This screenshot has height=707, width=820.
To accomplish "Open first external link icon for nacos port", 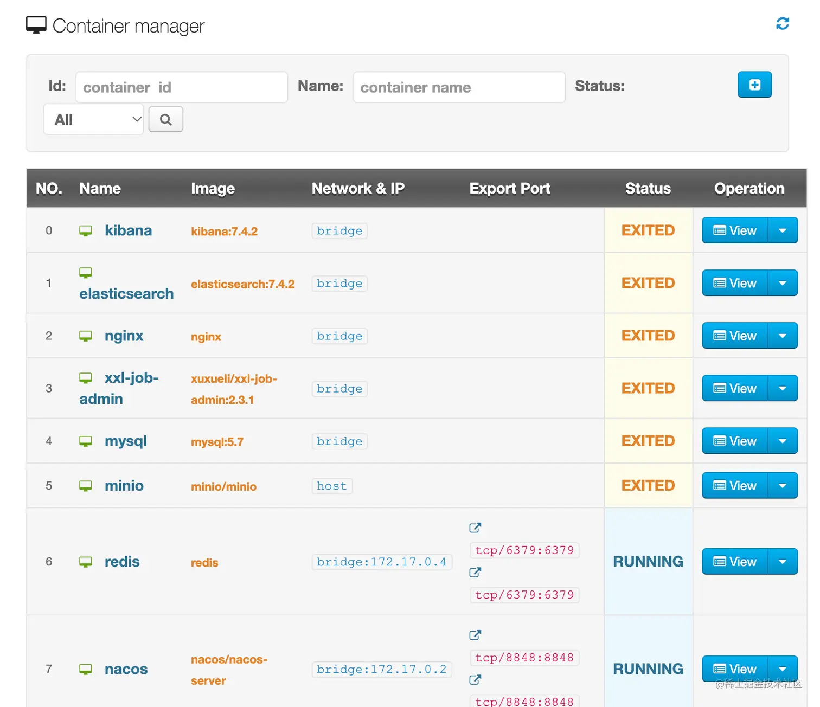I will [475, 635].
